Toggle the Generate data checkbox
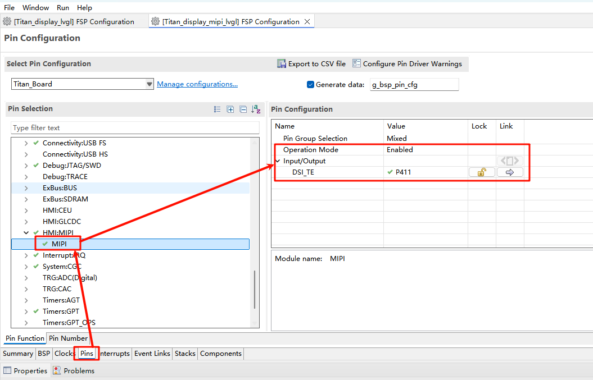This screenshot has height=380, width=593. click(x=310, y=85)
